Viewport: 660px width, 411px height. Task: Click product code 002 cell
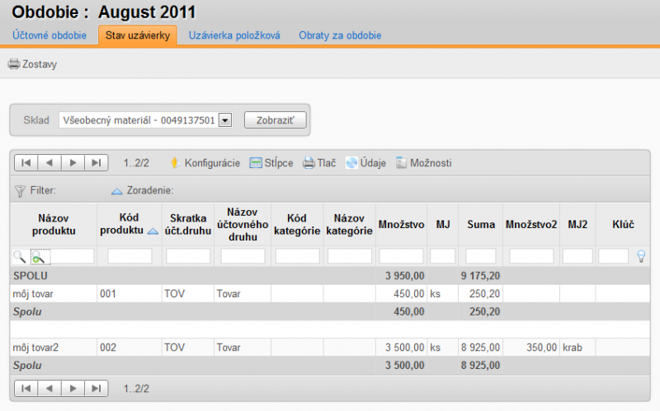click(130, 348)
